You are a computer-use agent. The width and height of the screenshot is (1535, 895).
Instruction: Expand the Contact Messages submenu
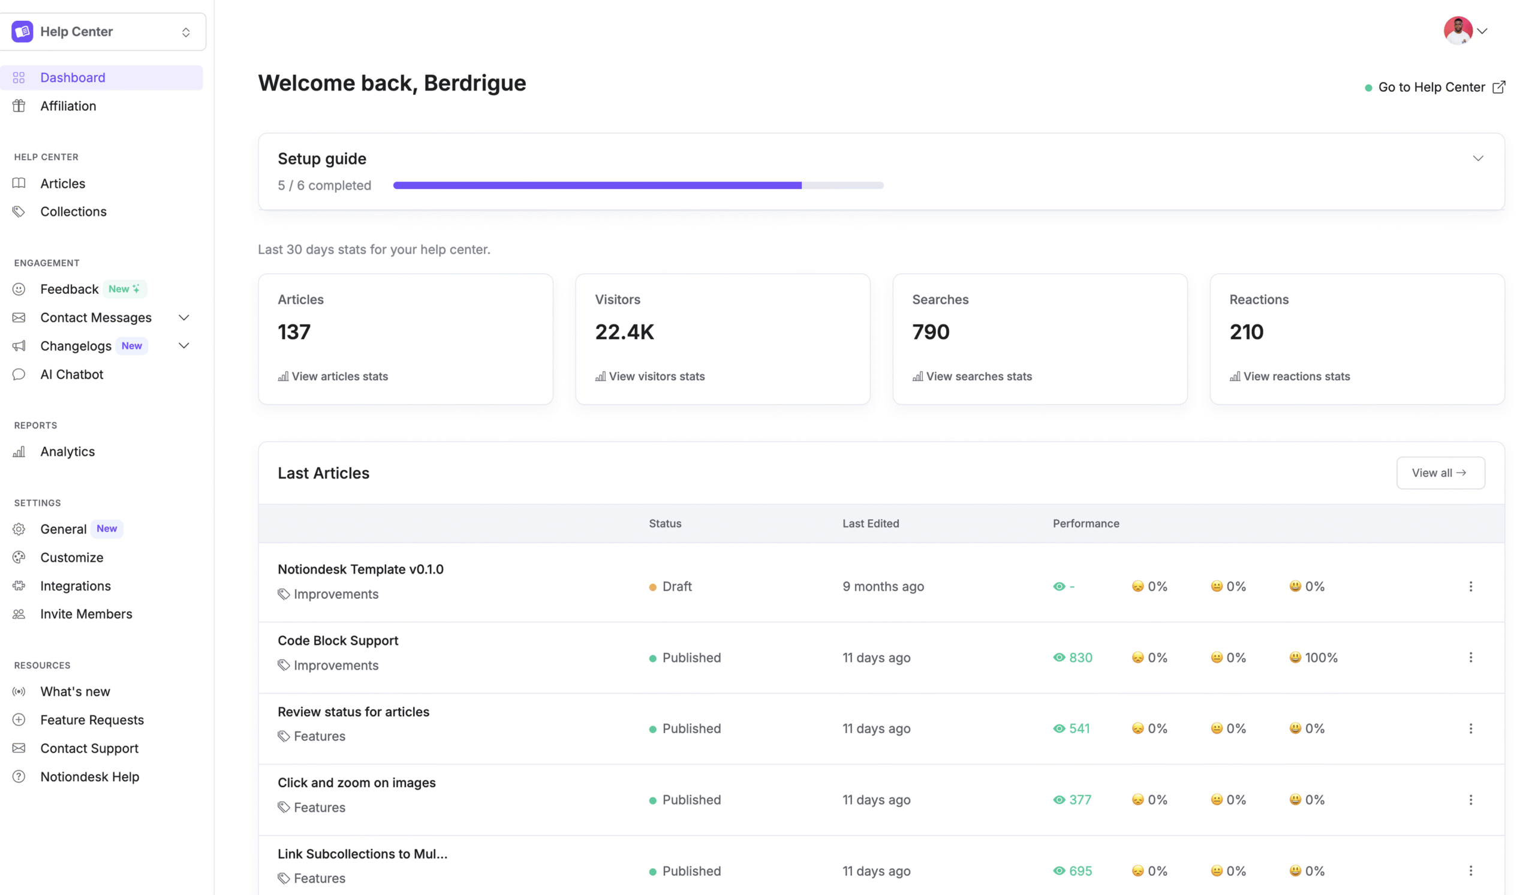click(183, 317)
